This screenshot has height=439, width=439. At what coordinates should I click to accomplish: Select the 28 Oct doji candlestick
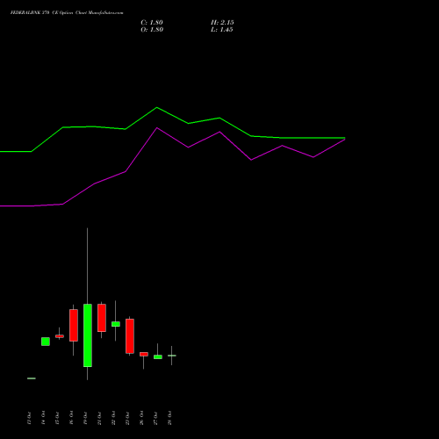coord(172,356)
